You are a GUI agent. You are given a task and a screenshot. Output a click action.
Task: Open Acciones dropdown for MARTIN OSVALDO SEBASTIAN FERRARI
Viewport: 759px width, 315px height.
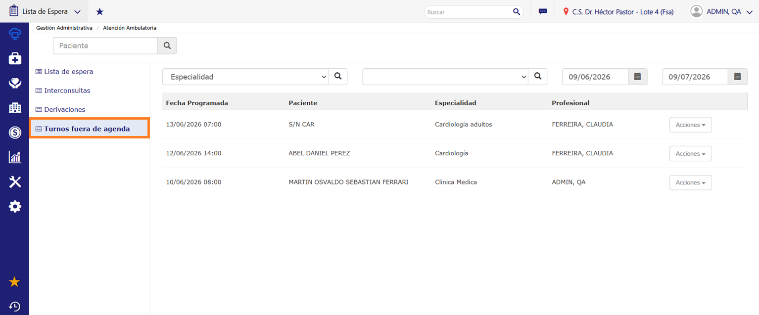691,182
